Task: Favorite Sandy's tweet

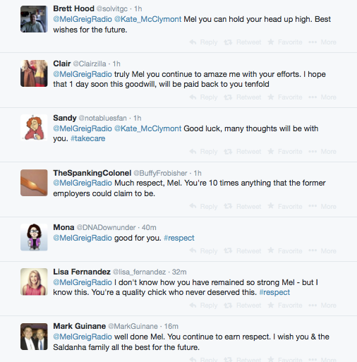Action: (x=285, y=152)
